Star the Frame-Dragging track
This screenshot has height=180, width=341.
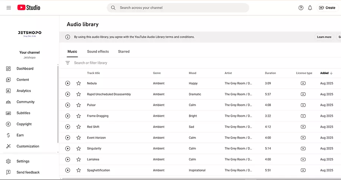tap(78, 116)
